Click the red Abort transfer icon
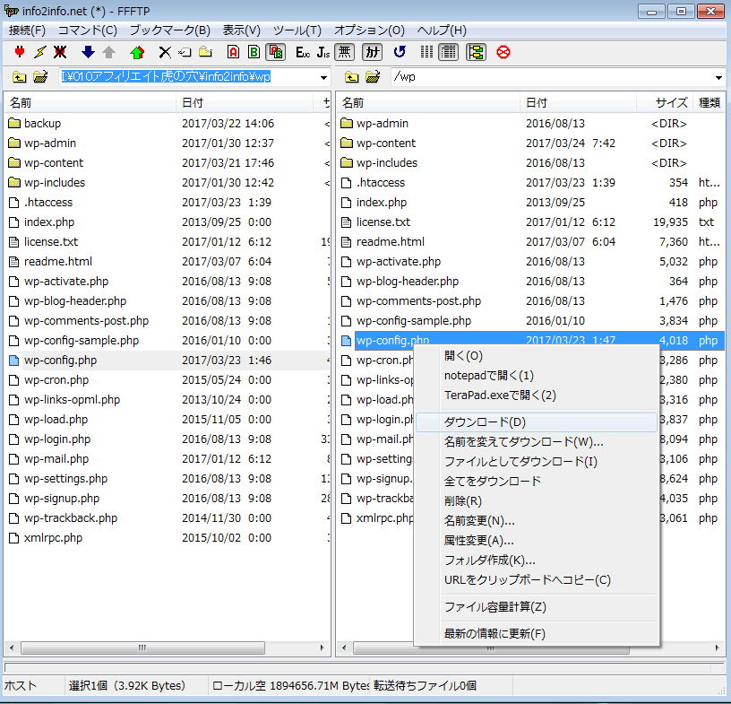This screenshot has height=704, width=731. click(x=503, y=52)
